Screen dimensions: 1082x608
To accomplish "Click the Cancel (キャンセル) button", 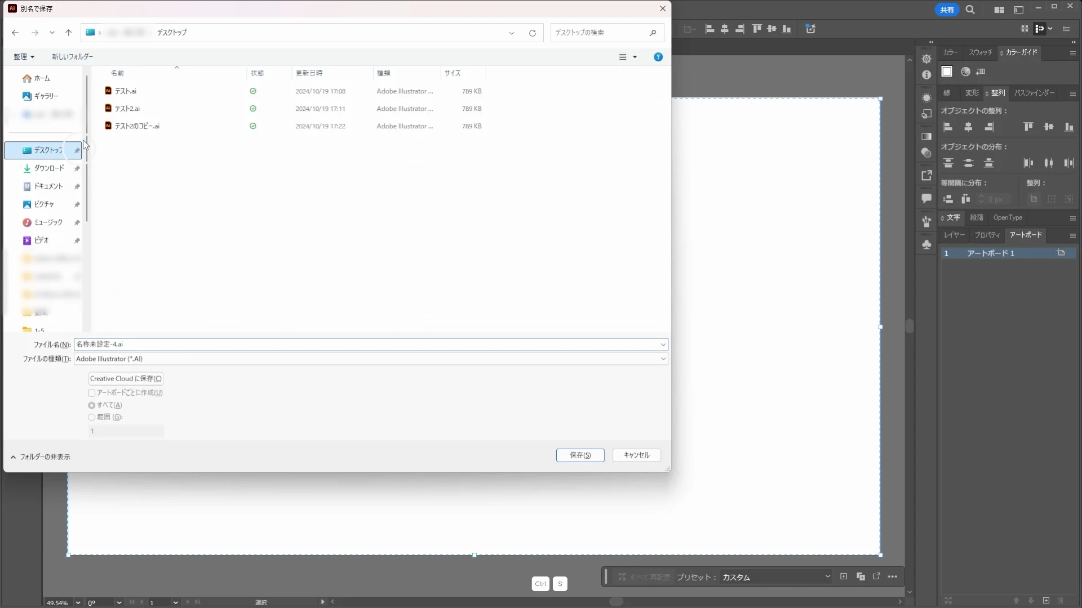I will click(x=636, y=455).
